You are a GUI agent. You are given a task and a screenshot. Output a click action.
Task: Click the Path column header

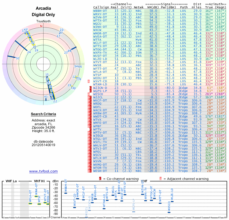(x=184, y=7)
